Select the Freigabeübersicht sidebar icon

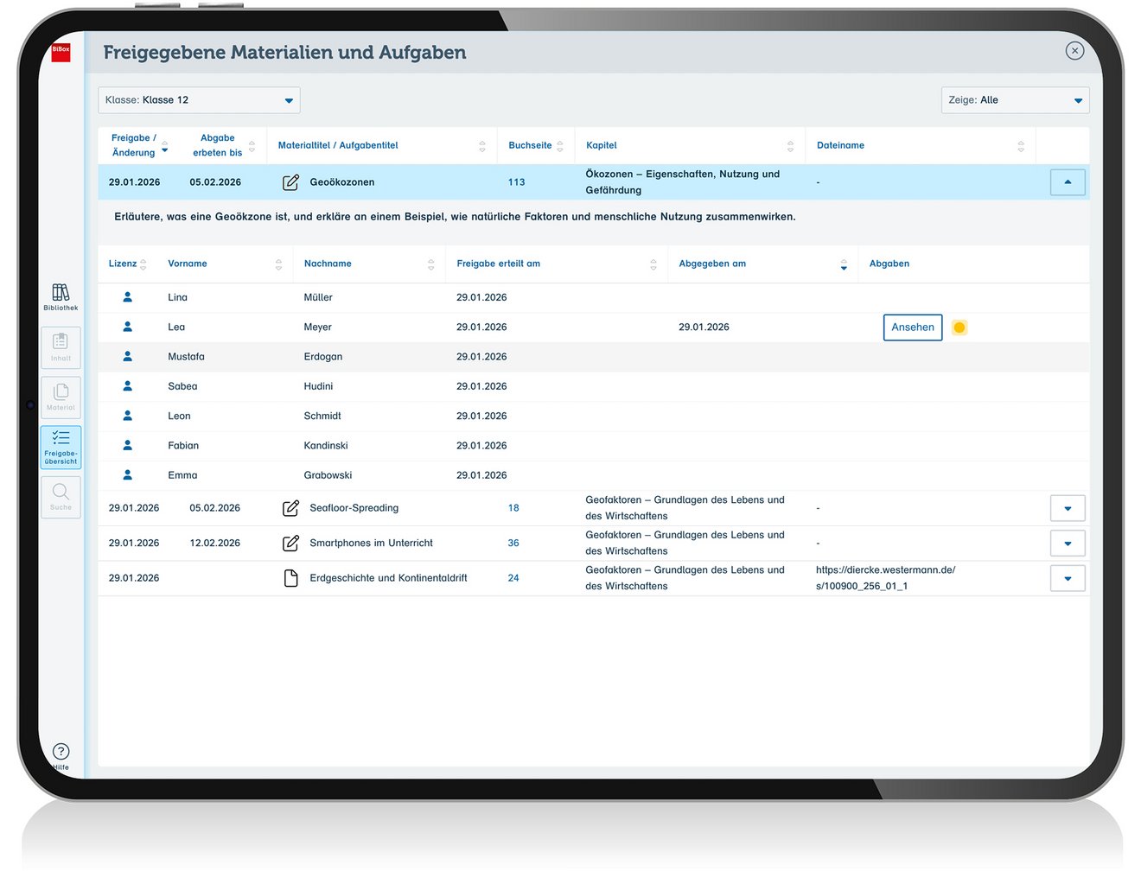pyautogui.click(x=61, y=447)
